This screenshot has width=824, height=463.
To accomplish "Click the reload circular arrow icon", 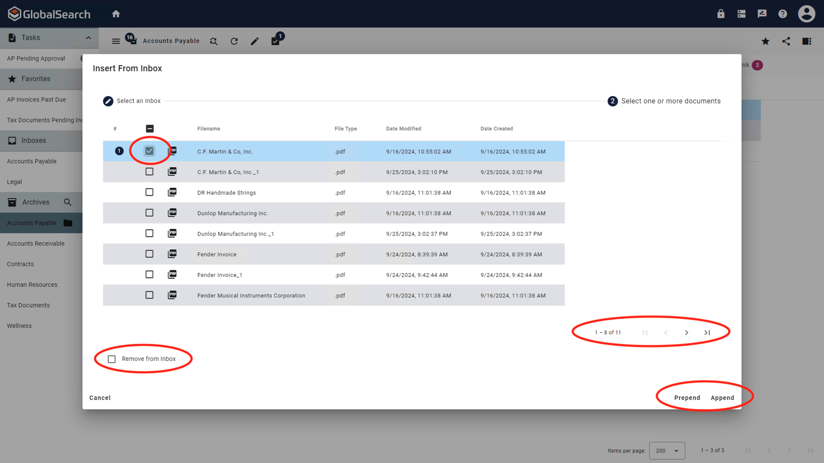I will (x=234, y=41).
